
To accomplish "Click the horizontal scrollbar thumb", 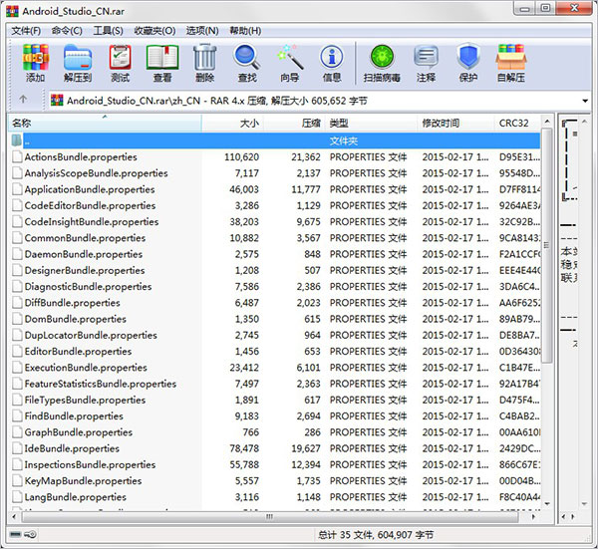I will (270, 517).
